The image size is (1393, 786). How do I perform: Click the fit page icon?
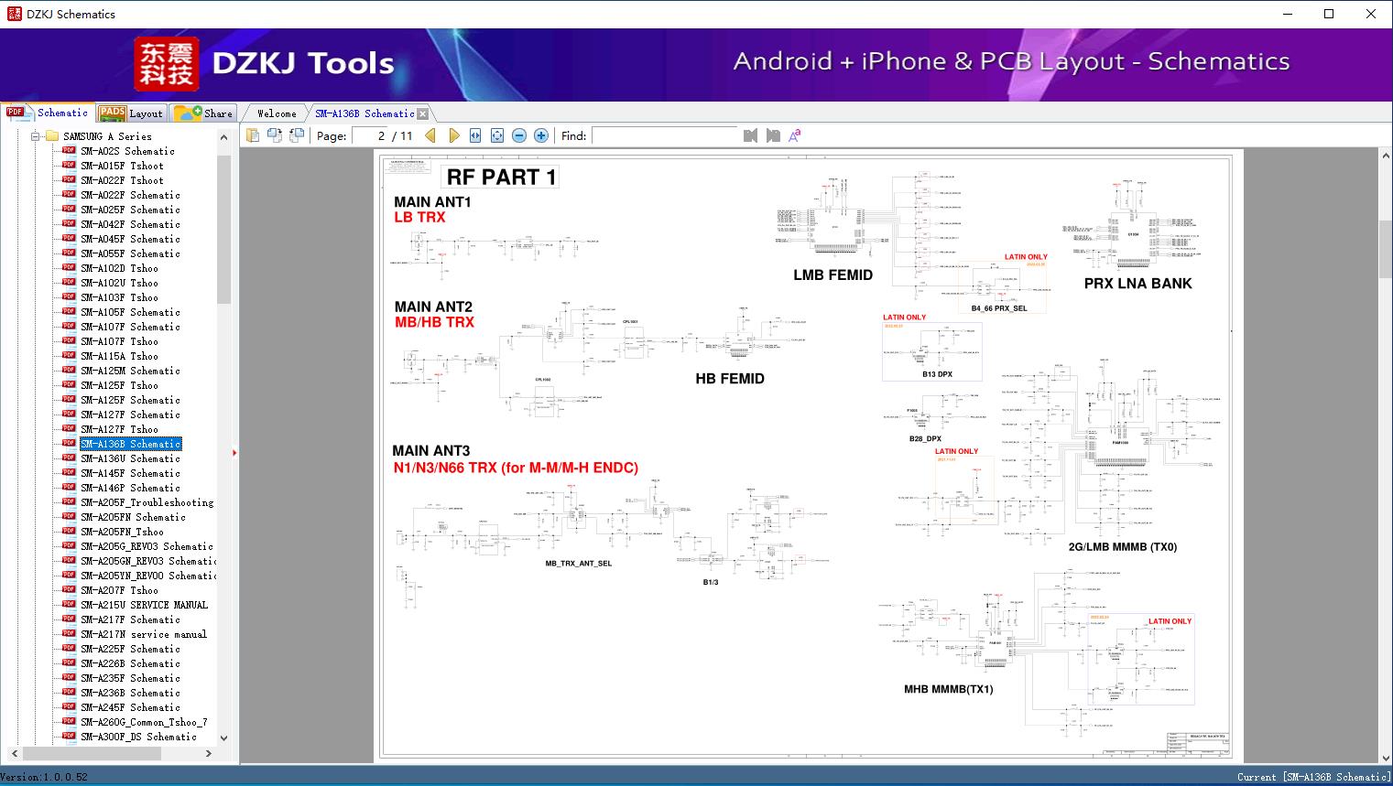[x=497, y=135]
